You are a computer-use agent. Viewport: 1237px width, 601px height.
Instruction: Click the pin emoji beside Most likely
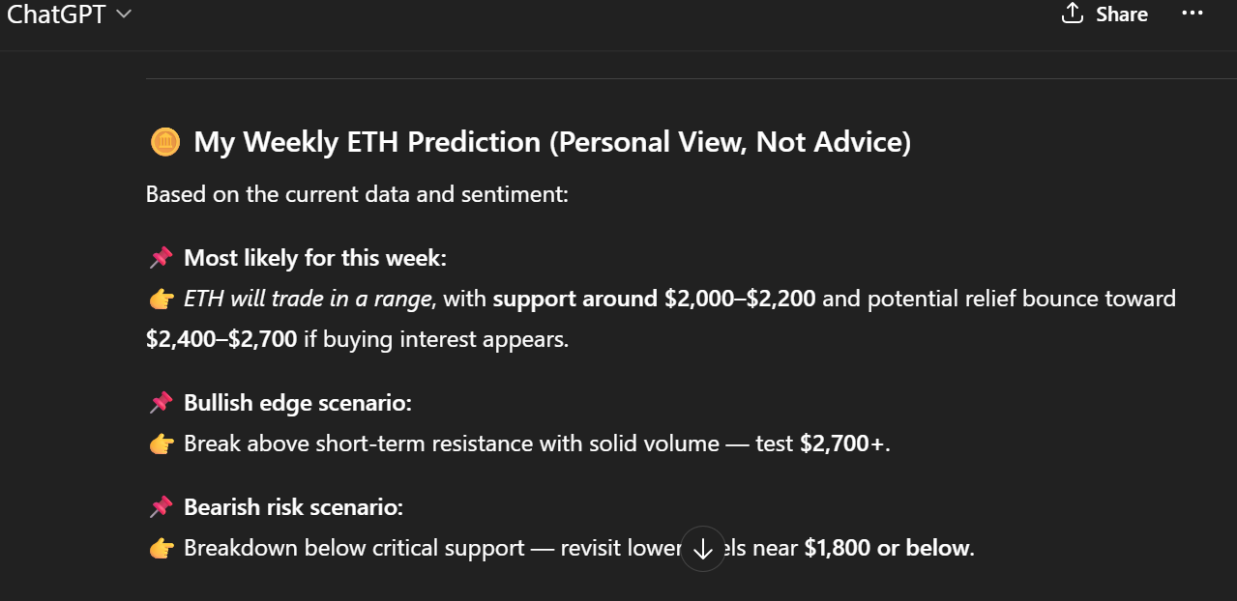pos(161,258)
